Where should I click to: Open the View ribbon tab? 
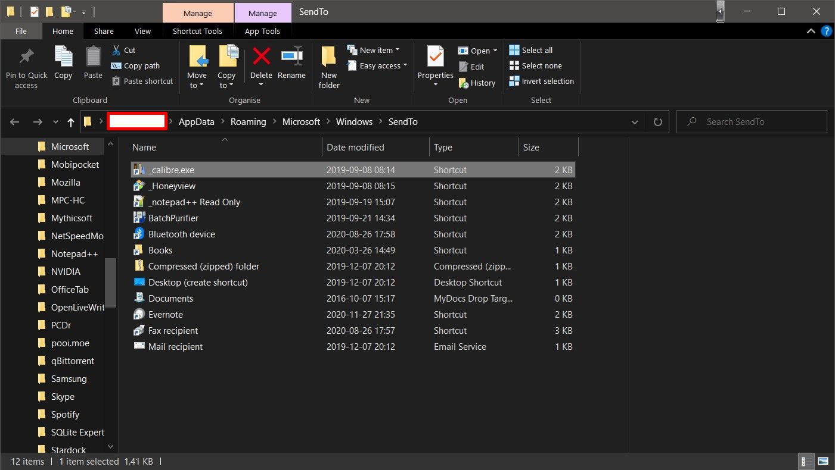point(142,32)
